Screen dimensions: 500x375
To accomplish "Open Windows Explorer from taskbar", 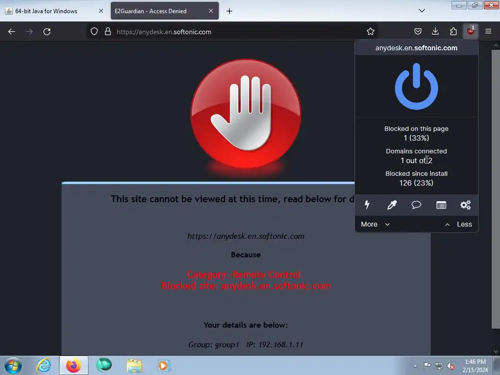I will [x=134, y=365].
